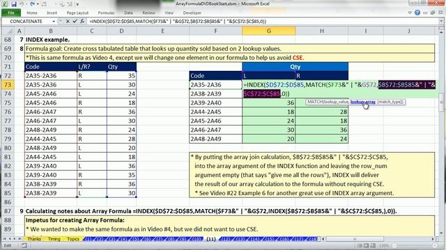This screenshot has width=446, height=250.
Task: Select row 73 header
Action: (8, 85)
